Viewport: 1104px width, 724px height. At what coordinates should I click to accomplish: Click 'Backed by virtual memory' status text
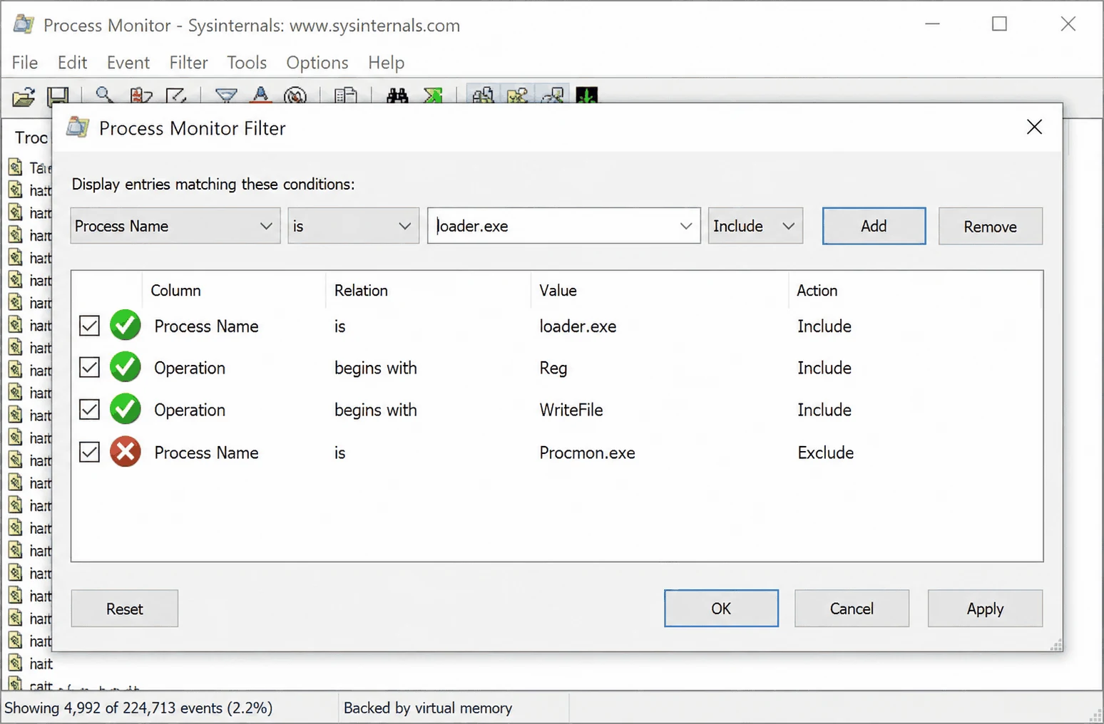(428, 708)
